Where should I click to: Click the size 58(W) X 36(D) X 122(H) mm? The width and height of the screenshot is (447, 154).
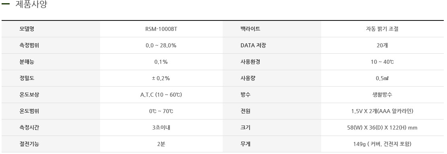click(382, 128)
